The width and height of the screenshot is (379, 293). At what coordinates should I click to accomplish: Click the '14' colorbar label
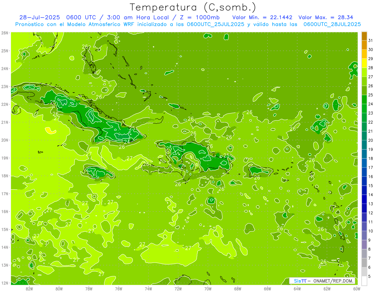[x=370, y=195]
